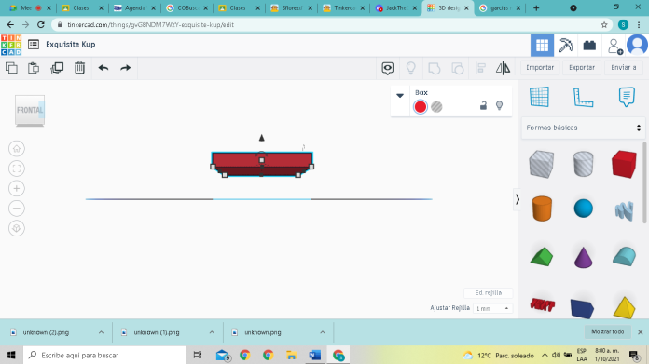649x364 pixels.
Task: Redo the last action
Action: 125,68
